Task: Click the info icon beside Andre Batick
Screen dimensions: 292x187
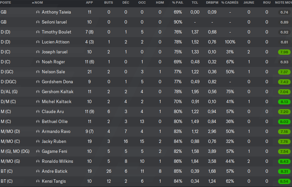Action: click(x=38, y=171)
